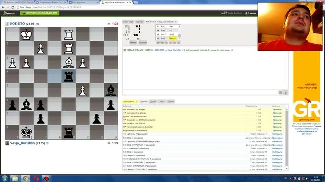The height and width of the screenshot is (182, 325).
Task: Click the chat message input field
Action: coord(200,93)
